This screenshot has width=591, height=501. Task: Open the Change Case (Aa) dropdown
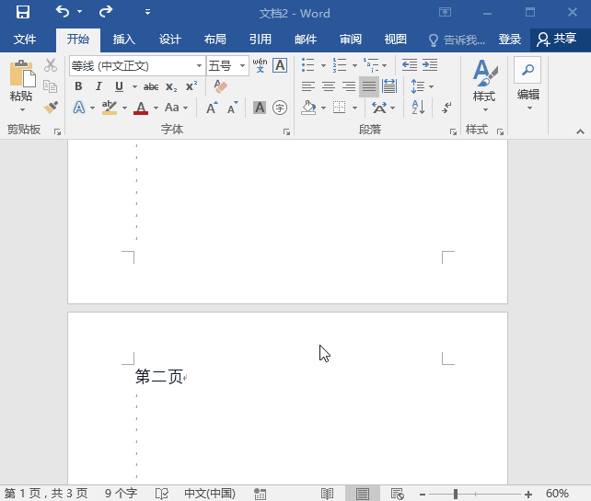click(x=176, y=108)
